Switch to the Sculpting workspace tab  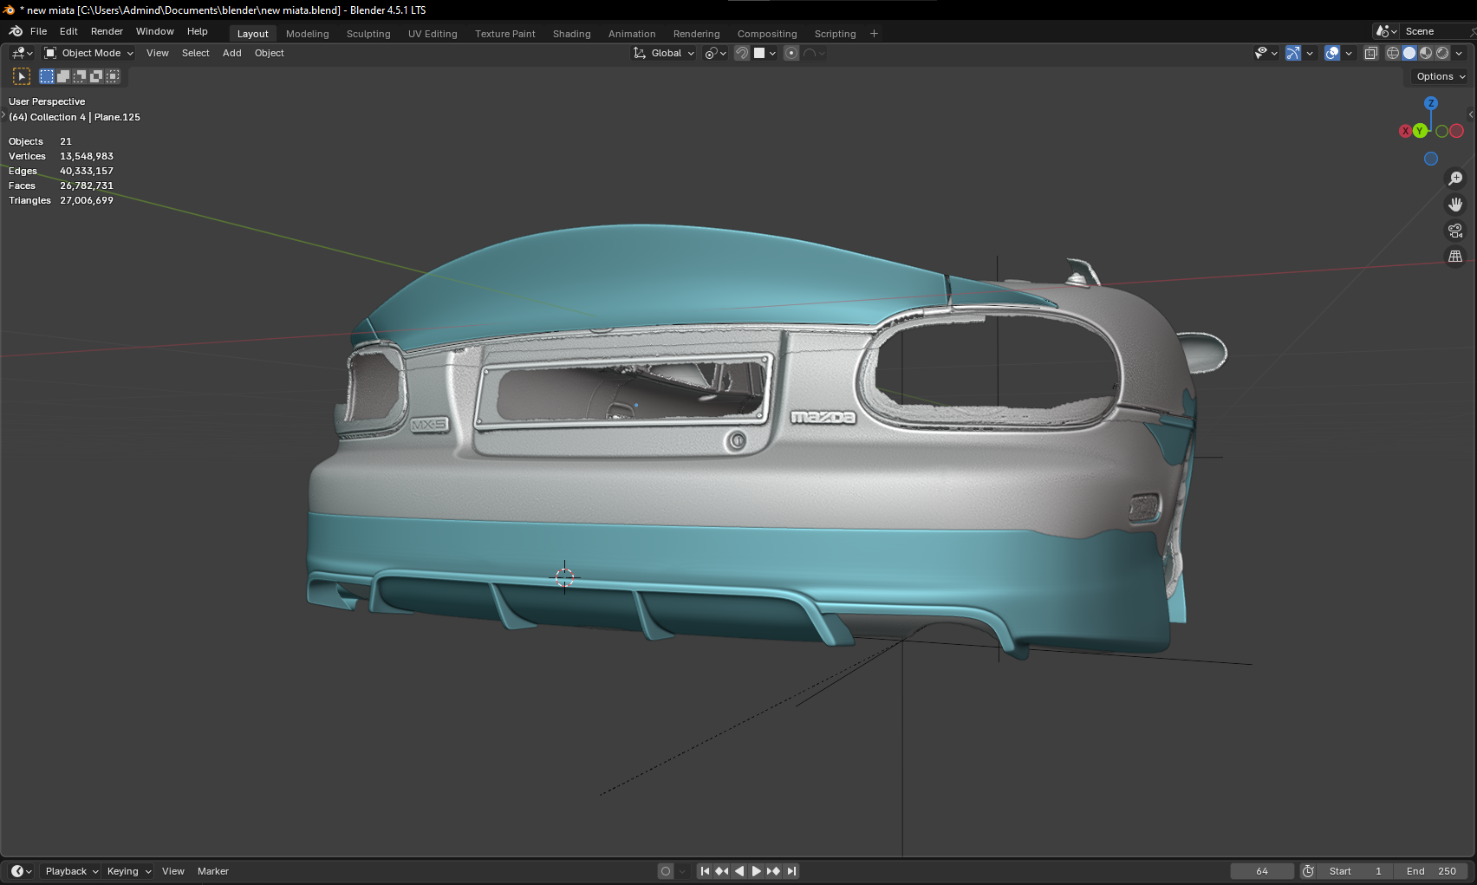pos(368,34)
